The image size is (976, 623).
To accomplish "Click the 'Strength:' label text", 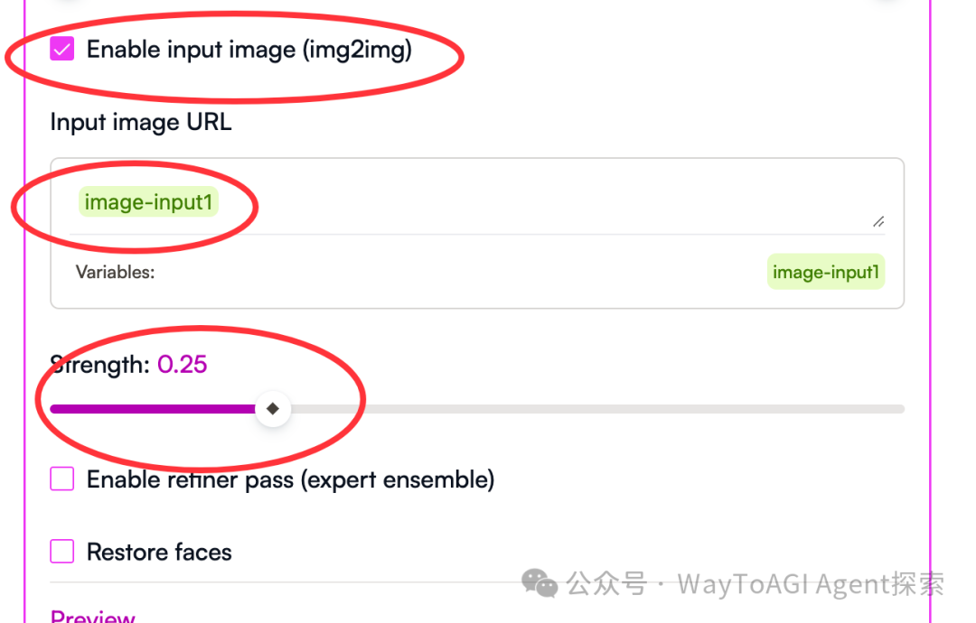I will pyautogui.click(x=100, y=365).
